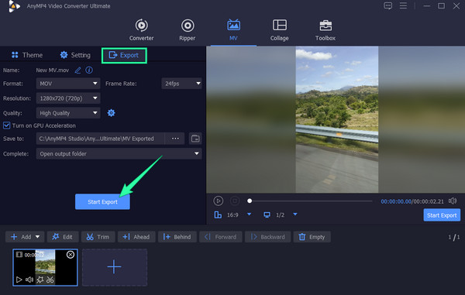
Task: Open the Format MOV dropdown
Action: coord(68,84)
